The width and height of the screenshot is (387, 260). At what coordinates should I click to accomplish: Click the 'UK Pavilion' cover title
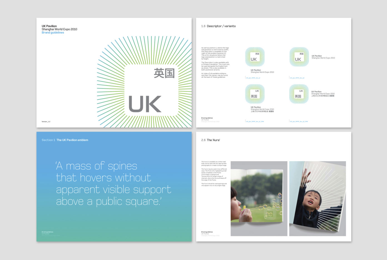[x=49, y=26]
